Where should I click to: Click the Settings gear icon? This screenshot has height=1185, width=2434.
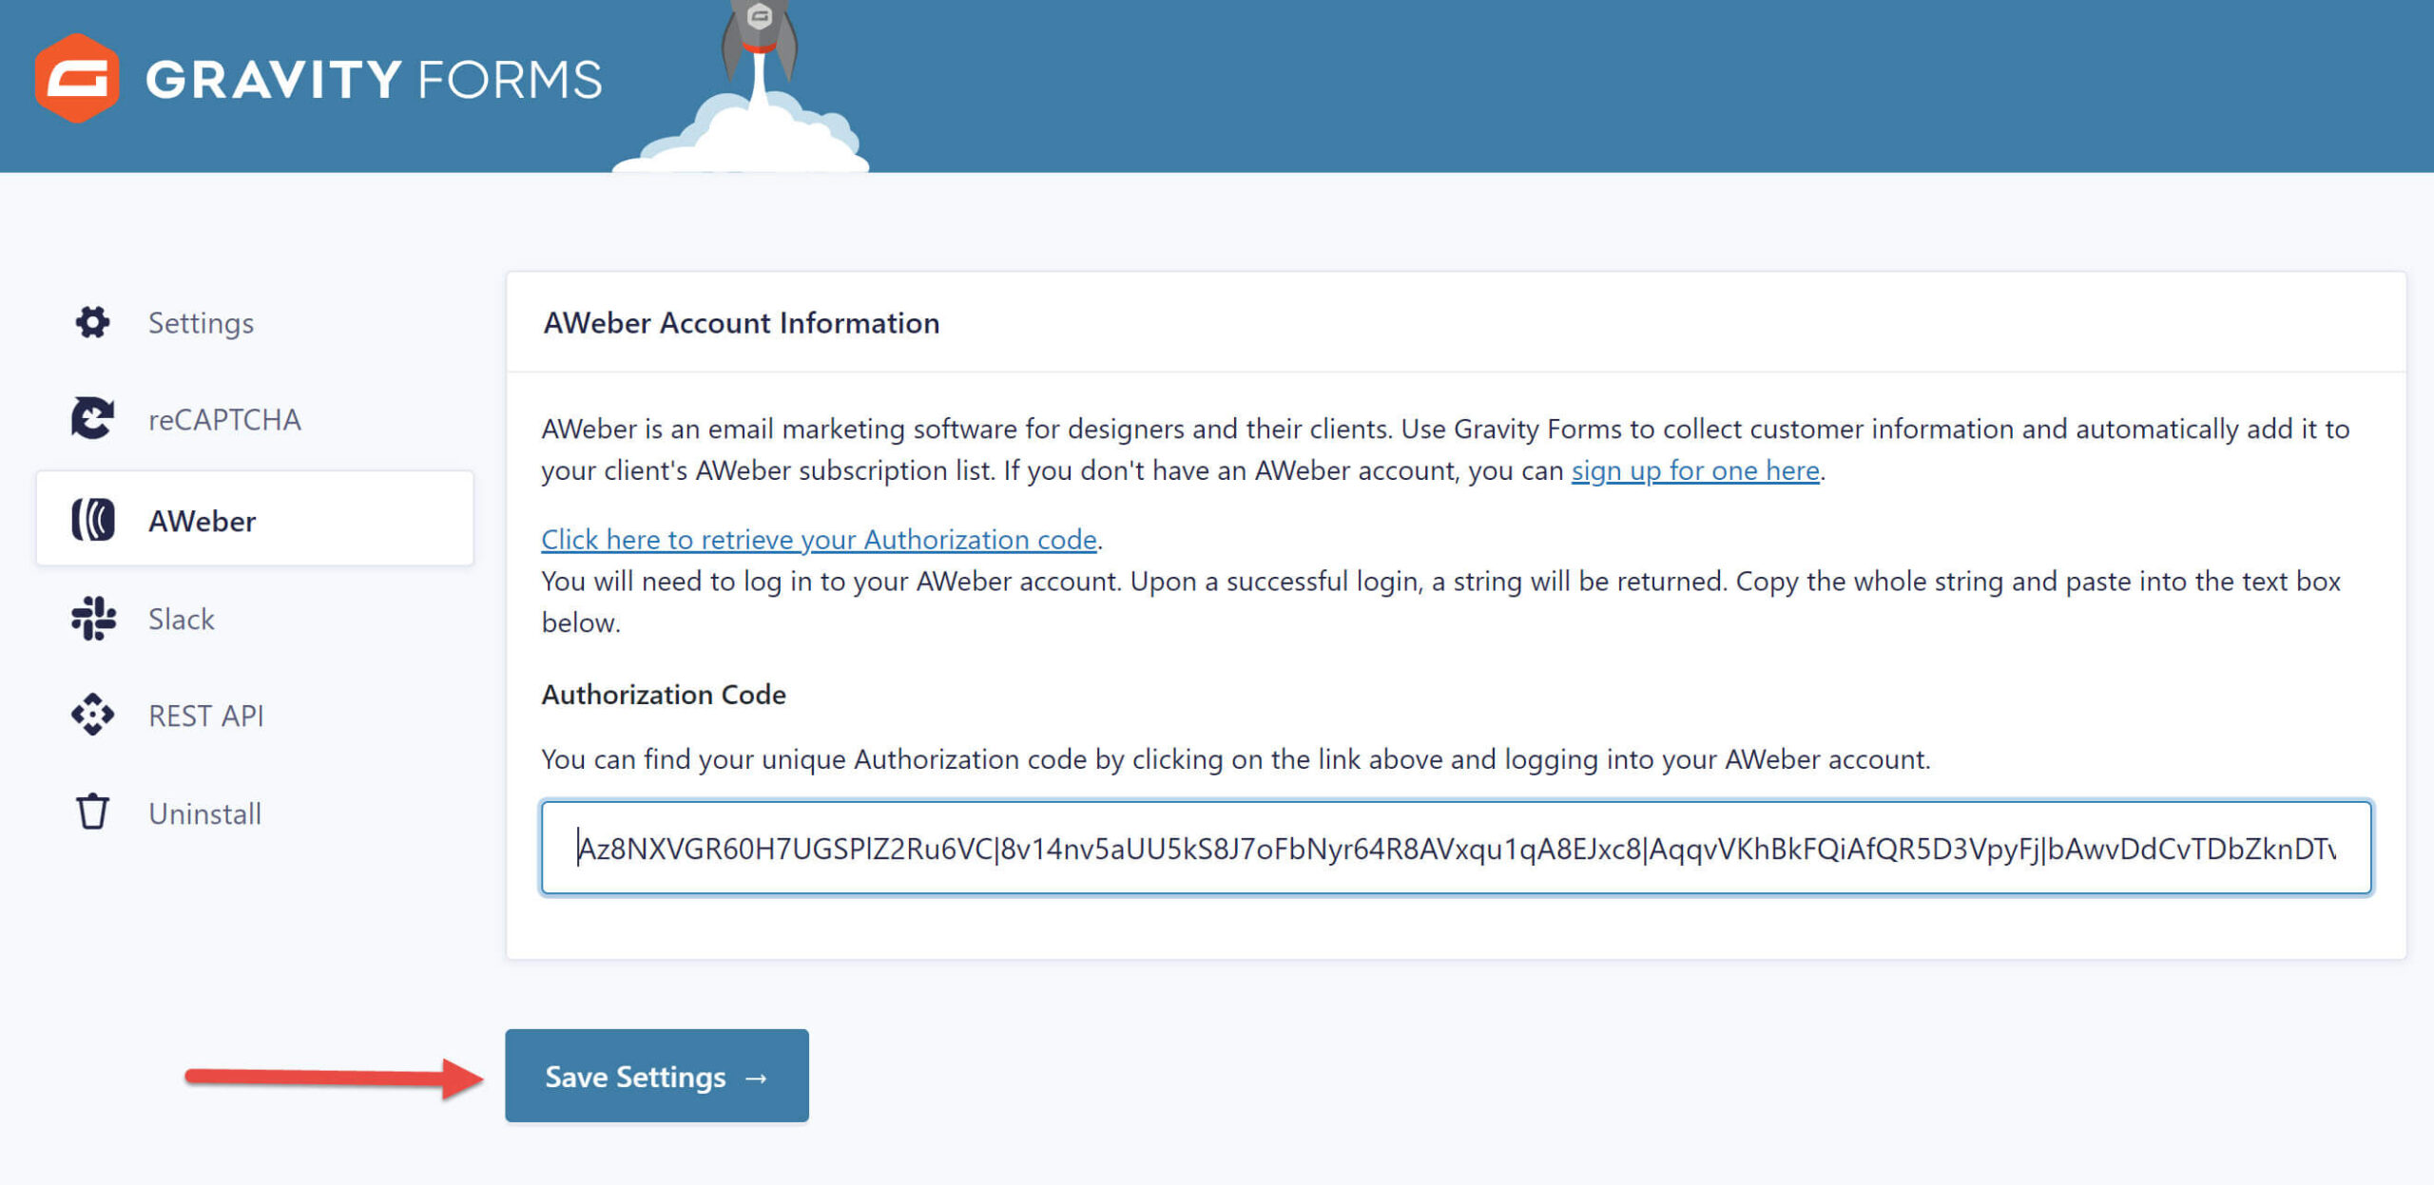click(92, 322)
